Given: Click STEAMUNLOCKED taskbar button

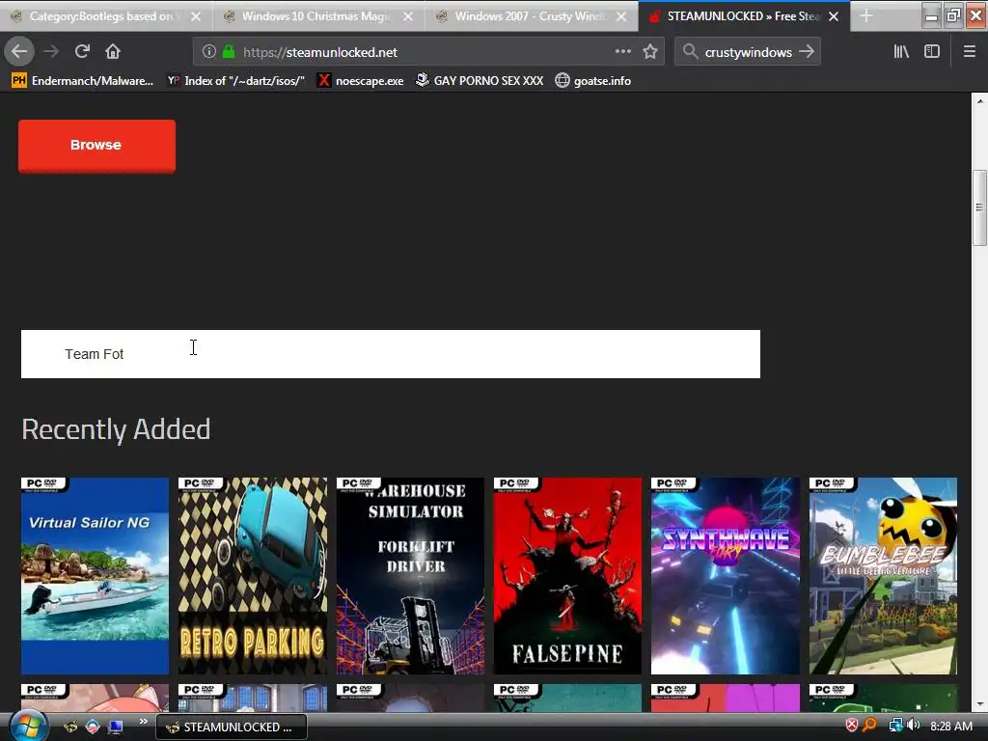Looking at the screenshot, I should (x=232, y=727).
